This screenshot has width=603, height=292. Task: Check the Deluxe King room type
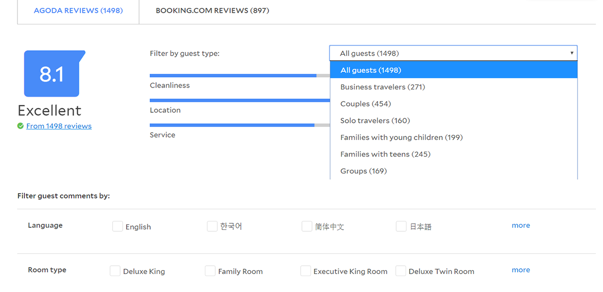[x=115, y=271]
